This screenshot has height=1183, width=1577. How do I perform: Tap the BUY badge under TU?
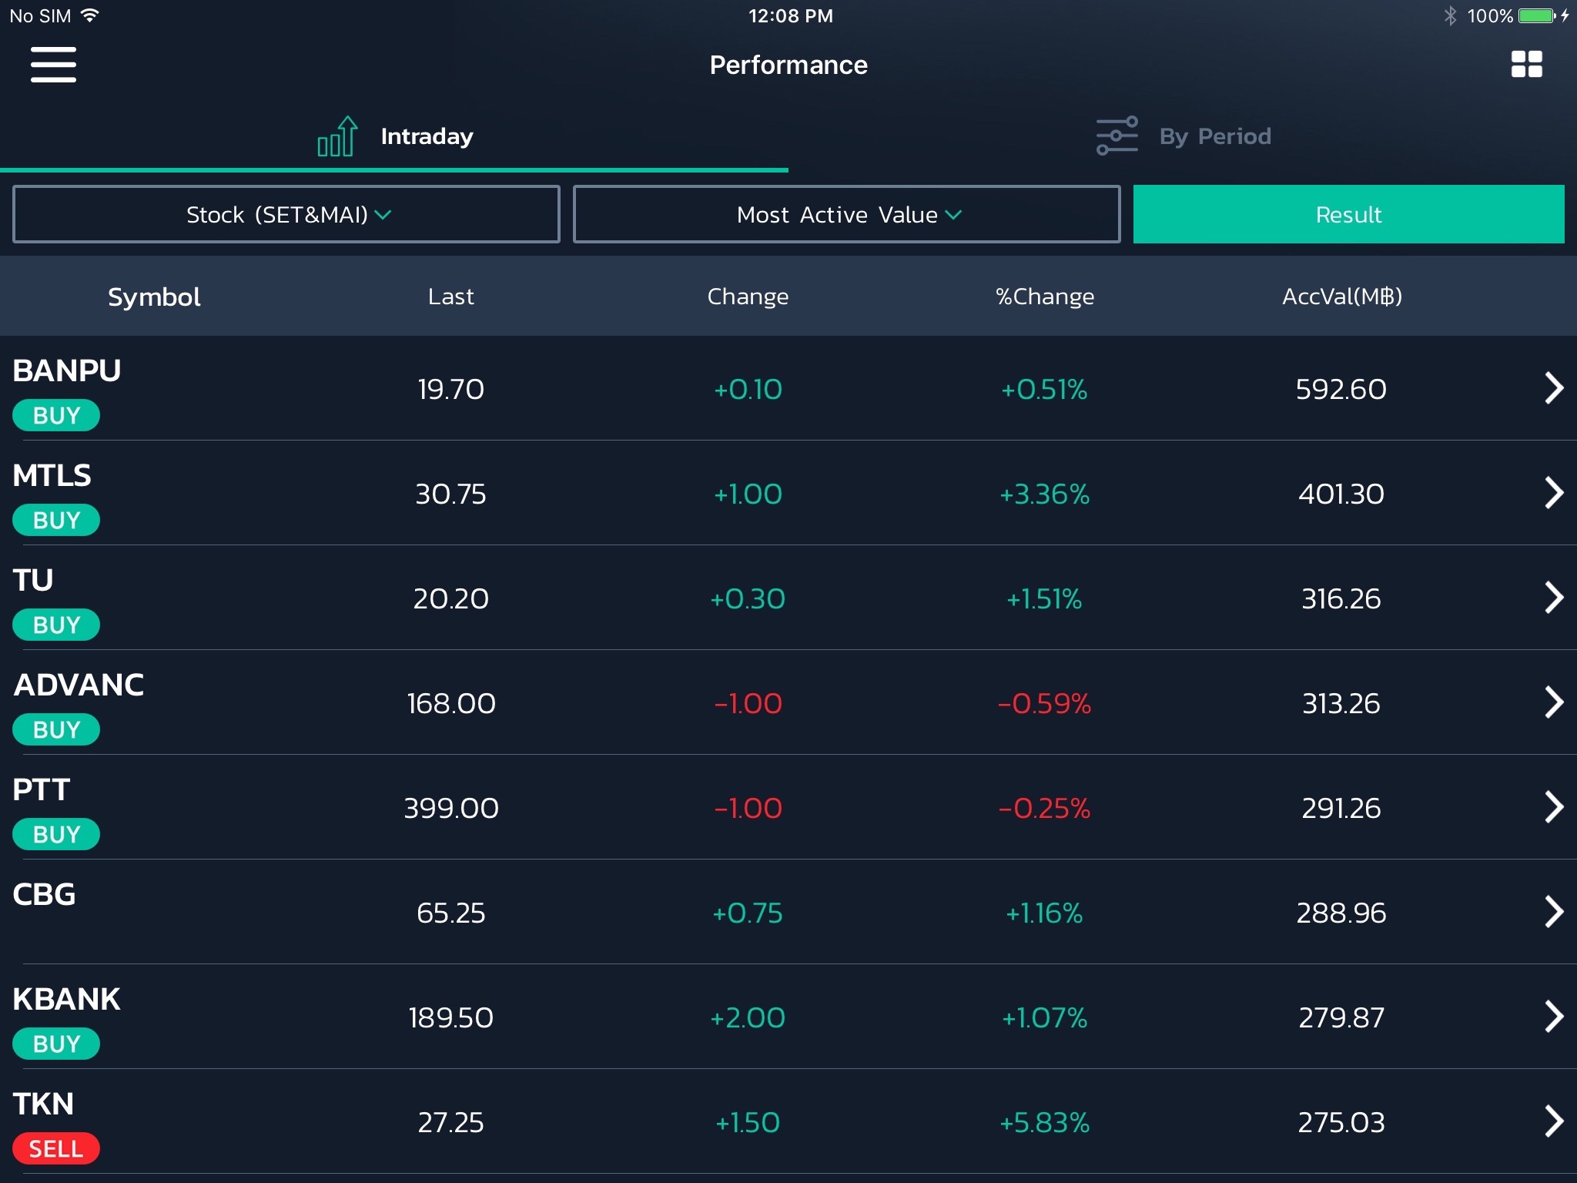pyautogui.click(x=56, y=625)
